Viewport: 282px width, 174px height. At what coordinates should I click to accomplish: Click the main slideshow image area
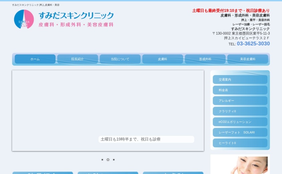(108, 111)
